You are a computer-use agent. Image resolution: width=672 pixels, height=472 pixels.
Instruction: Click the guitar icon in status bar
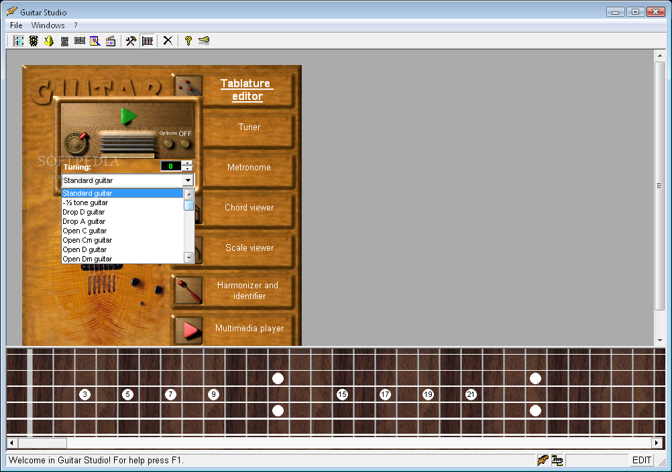pyautogui.click(x=543, y=460)
